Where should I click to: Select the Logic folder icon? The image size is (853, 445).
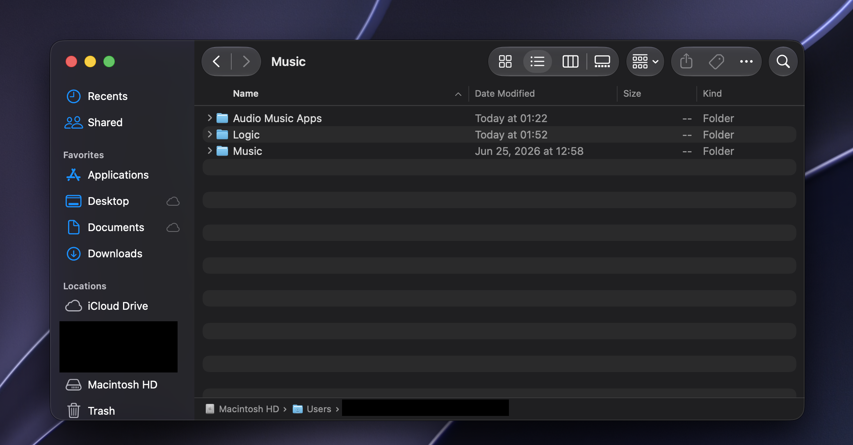tap(222, 134)
